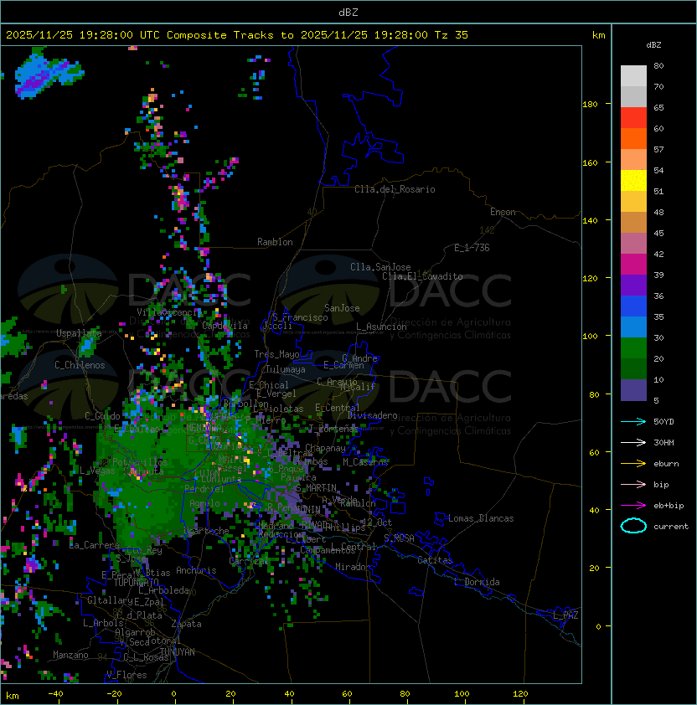Viewport: 697px width, 705px height.
Task: Select the red 60-65 dBZ color swatch
Action: pyautogui.click(x=633, y=118)
